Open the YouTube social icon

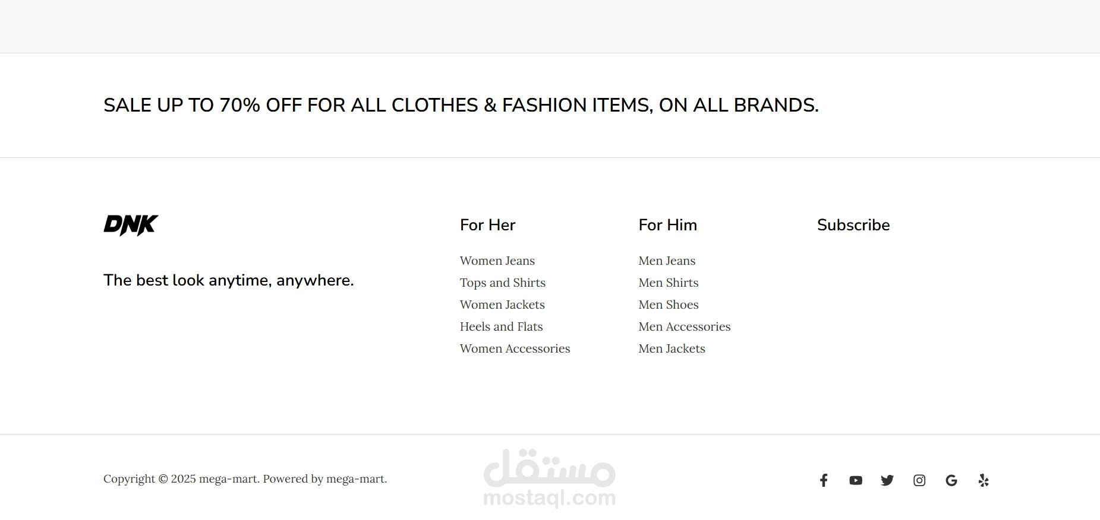856,480
